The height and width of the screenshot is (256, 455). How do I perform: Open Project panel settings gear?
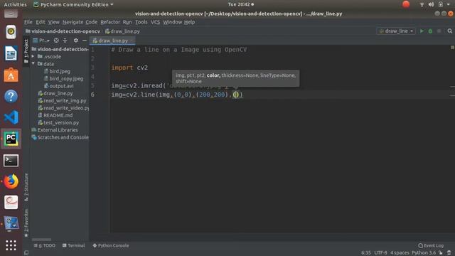click(x=76, y=41)
